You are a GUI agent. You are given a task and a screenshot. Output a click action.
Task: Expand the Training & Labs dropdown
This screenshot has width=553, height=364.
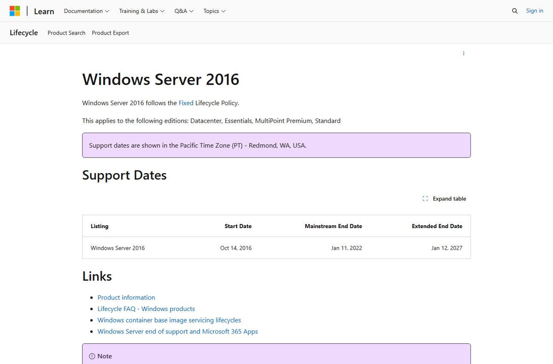pos(142,11)
